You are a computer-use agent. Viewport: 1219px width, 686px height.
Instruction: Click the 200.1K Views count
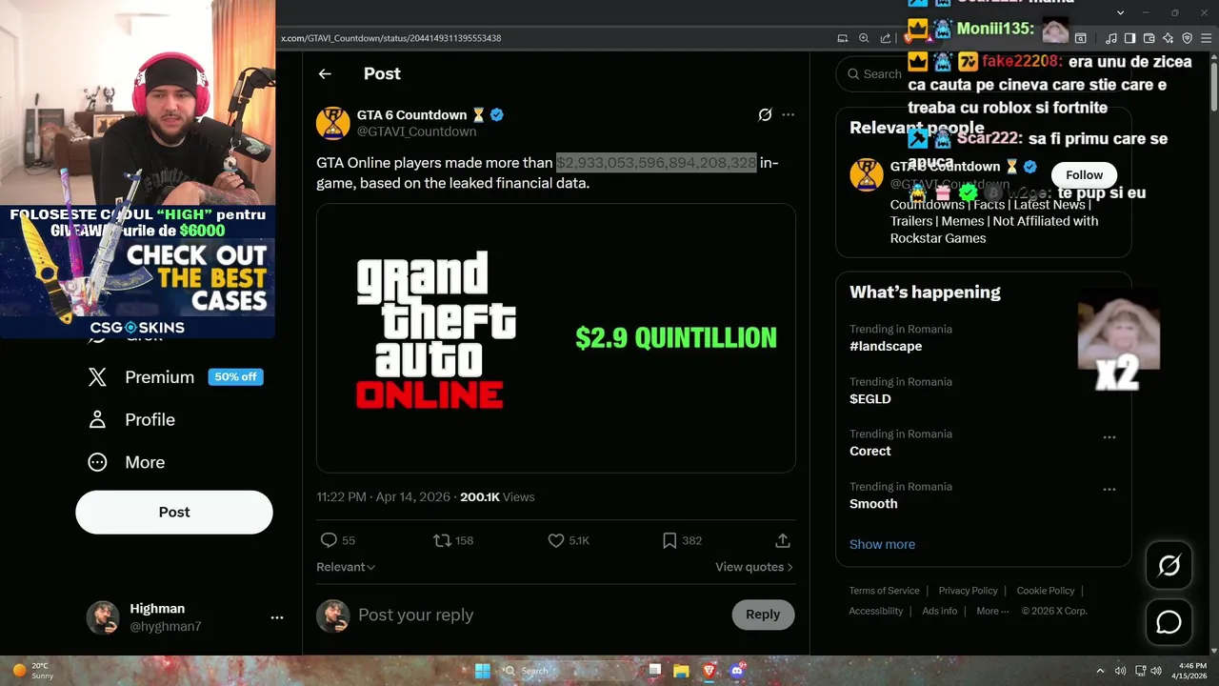[497, 497]
